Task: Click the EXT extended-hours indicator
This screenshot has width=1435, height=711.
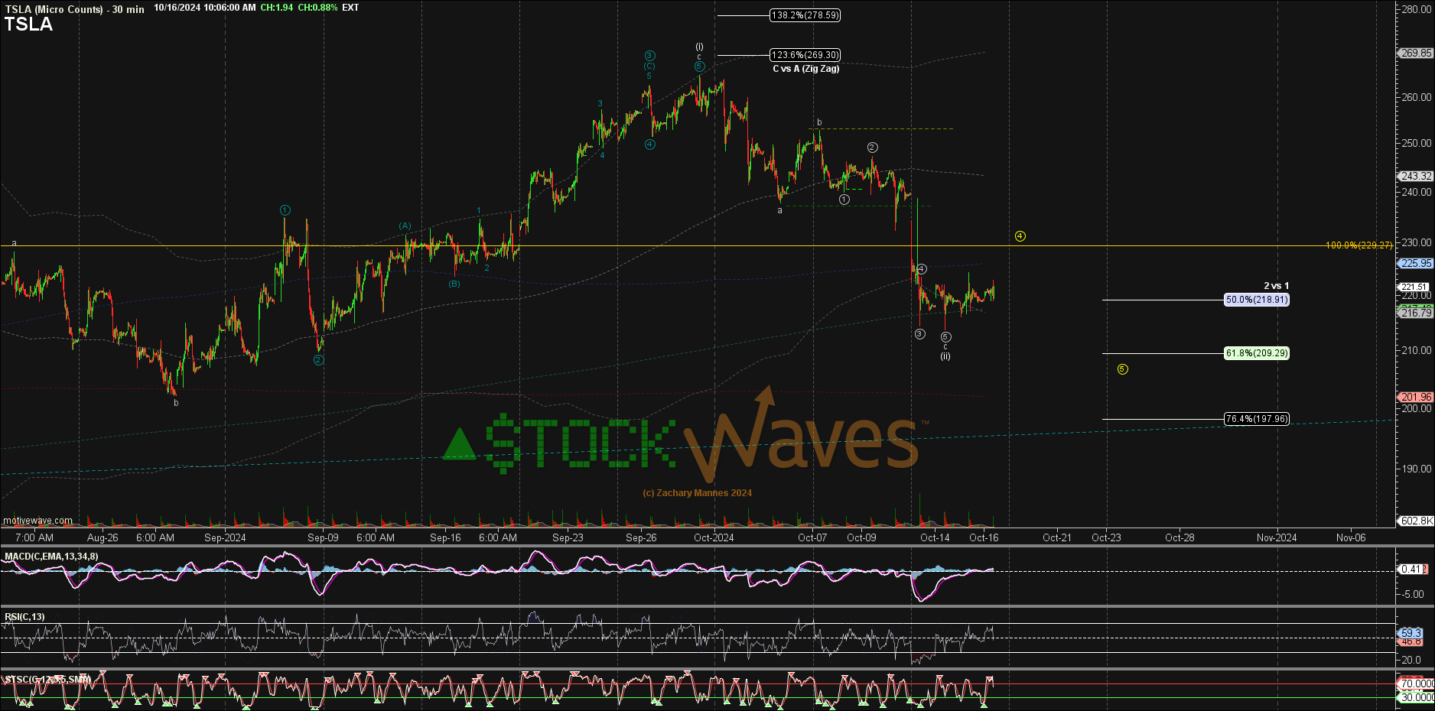Action: [350, 8]
